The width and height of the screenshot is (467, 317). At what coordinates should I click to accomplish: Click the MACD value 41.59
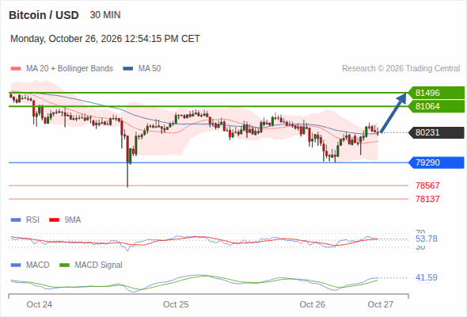pyautogui.click(x=427, y=277)
